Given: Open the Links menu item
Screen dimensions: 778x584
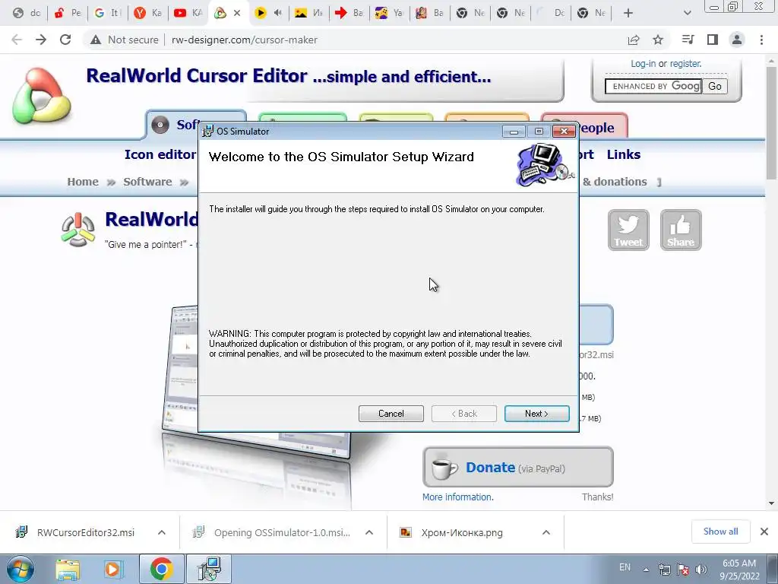Looking at the screenshot, I should pos(624,154).
